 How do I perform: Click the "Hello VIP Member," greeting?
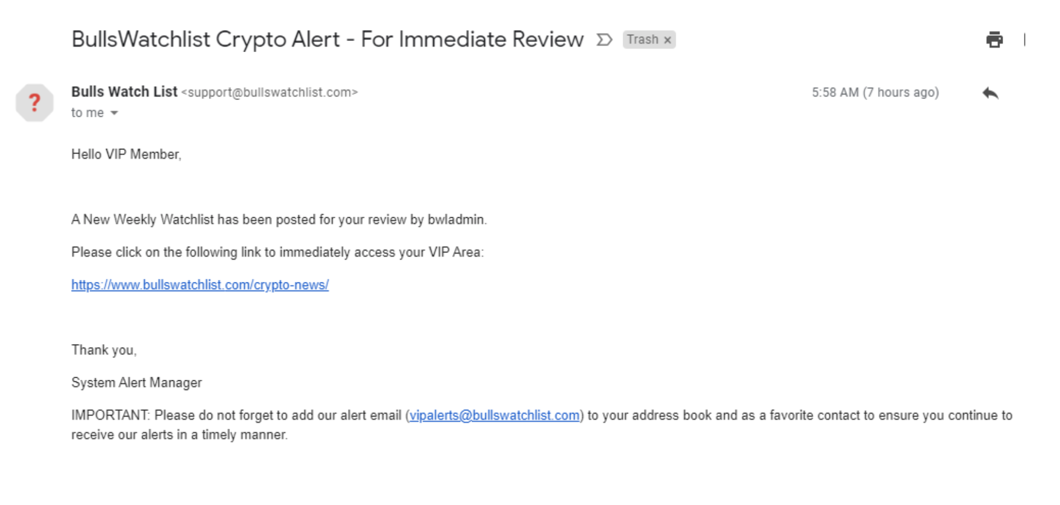tap(126, 154)
